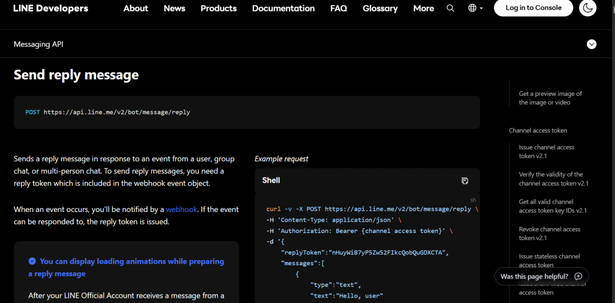Follow the webhook hyperlink
615x303 pixels.
coord(181,210)
